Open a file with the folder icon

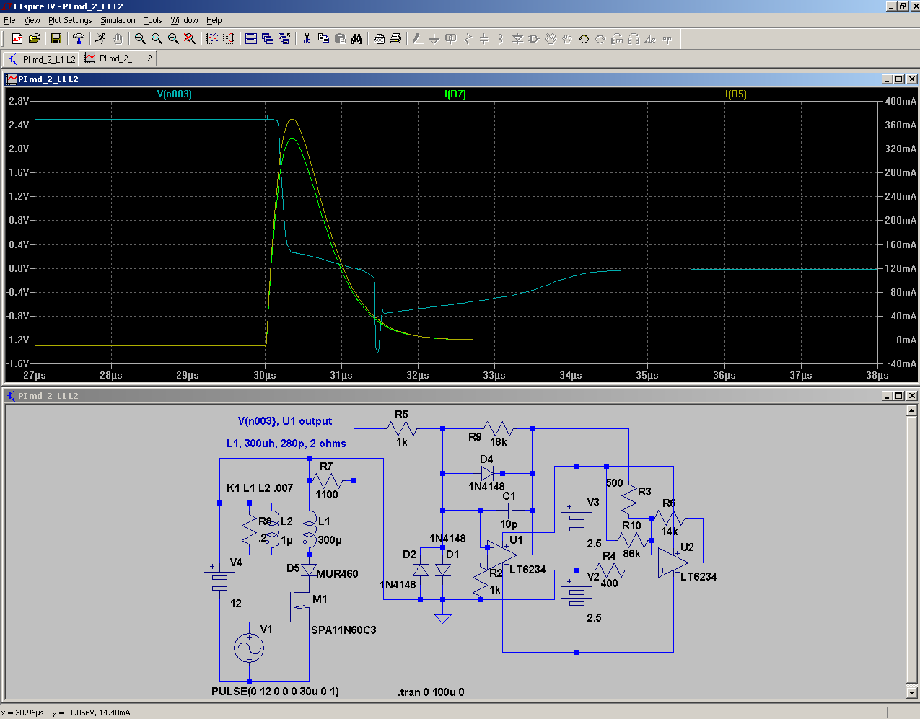click(34, 39)
